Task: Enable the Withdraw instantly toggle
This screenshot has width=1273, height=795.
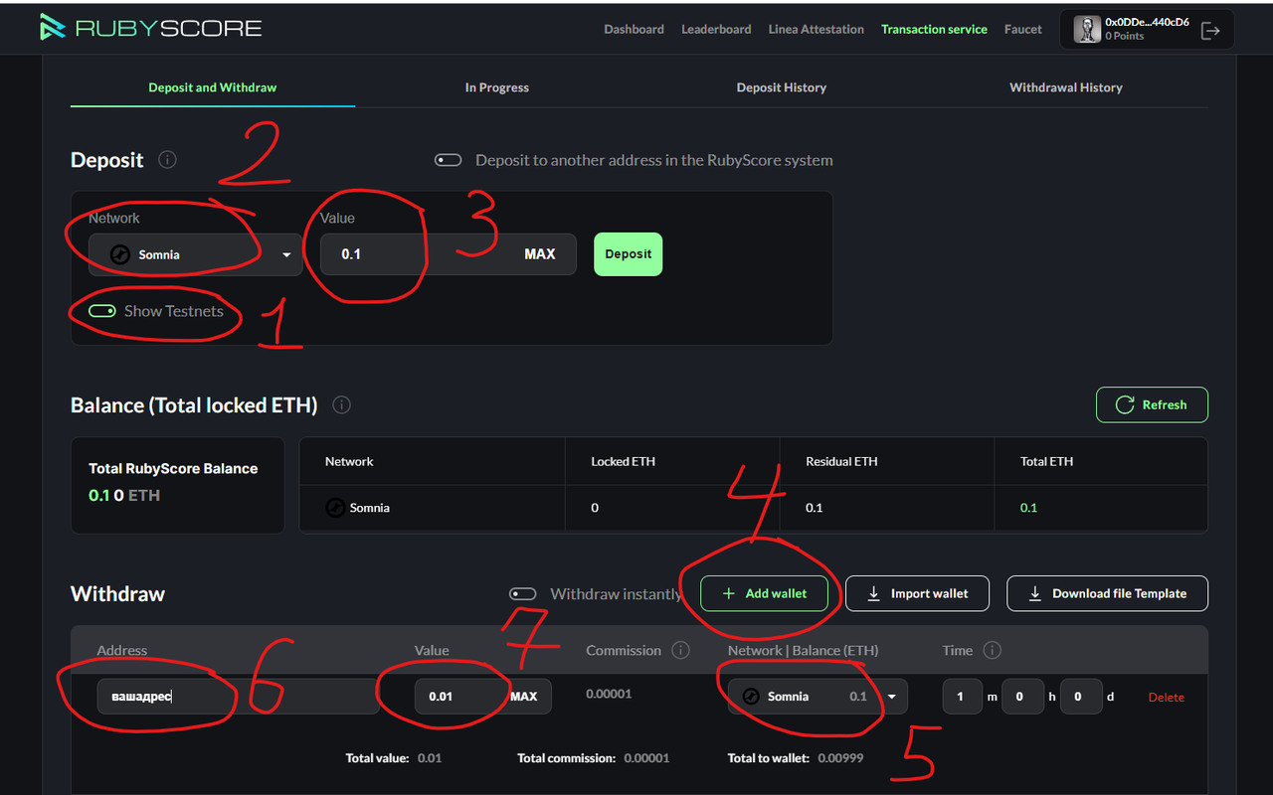Action: click(x=523, y=594)
